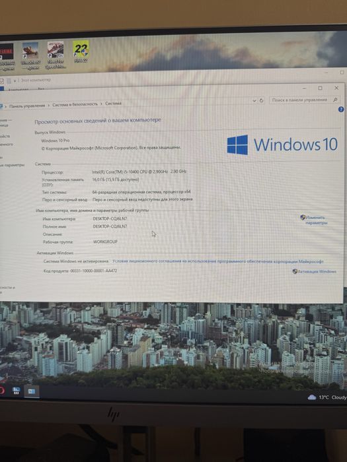Click the Windows 10 logo

point(282,145)
